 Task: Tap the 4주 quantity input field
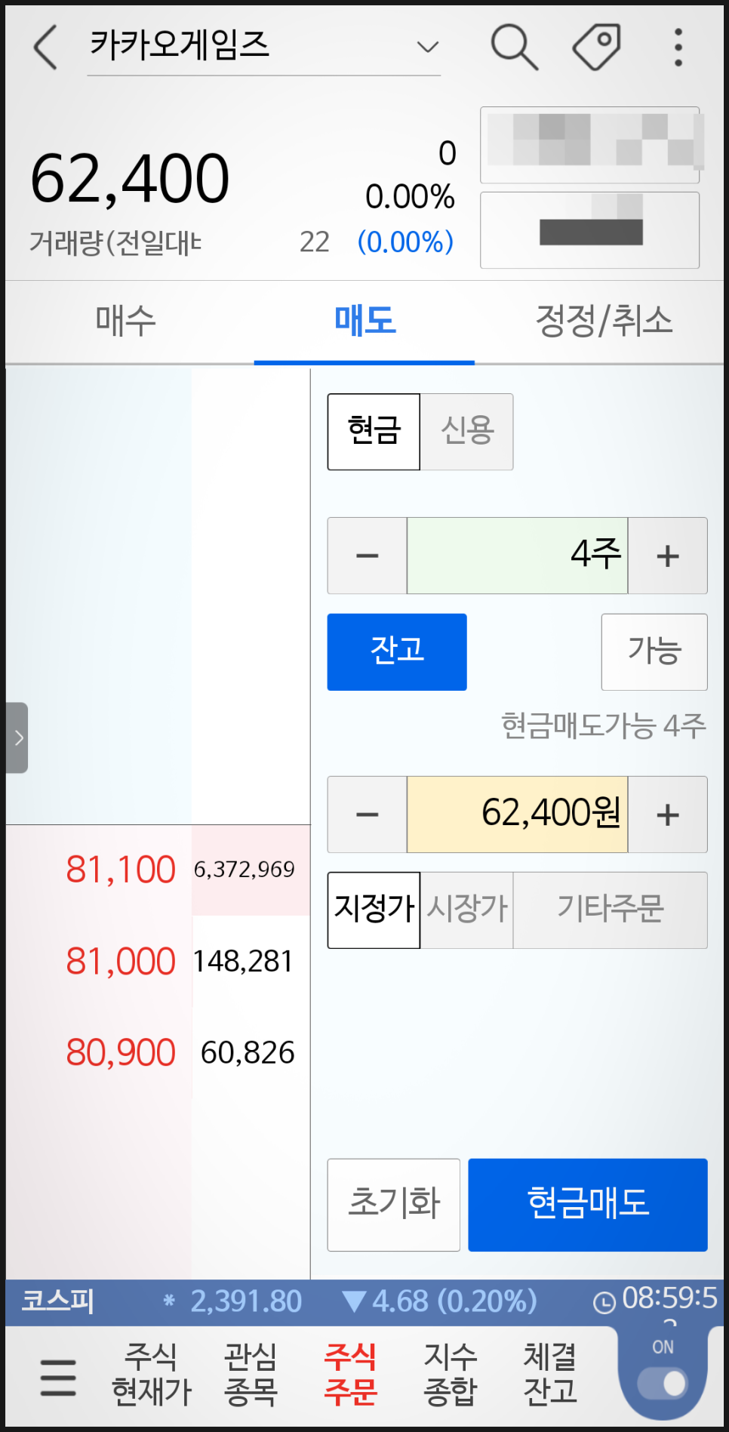tap(518, 556)
